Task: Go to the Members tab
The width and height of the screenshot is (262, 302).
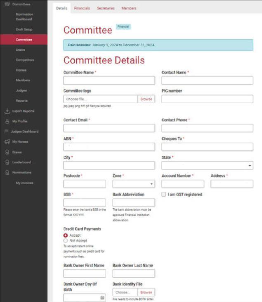Action: click(129, 8)
